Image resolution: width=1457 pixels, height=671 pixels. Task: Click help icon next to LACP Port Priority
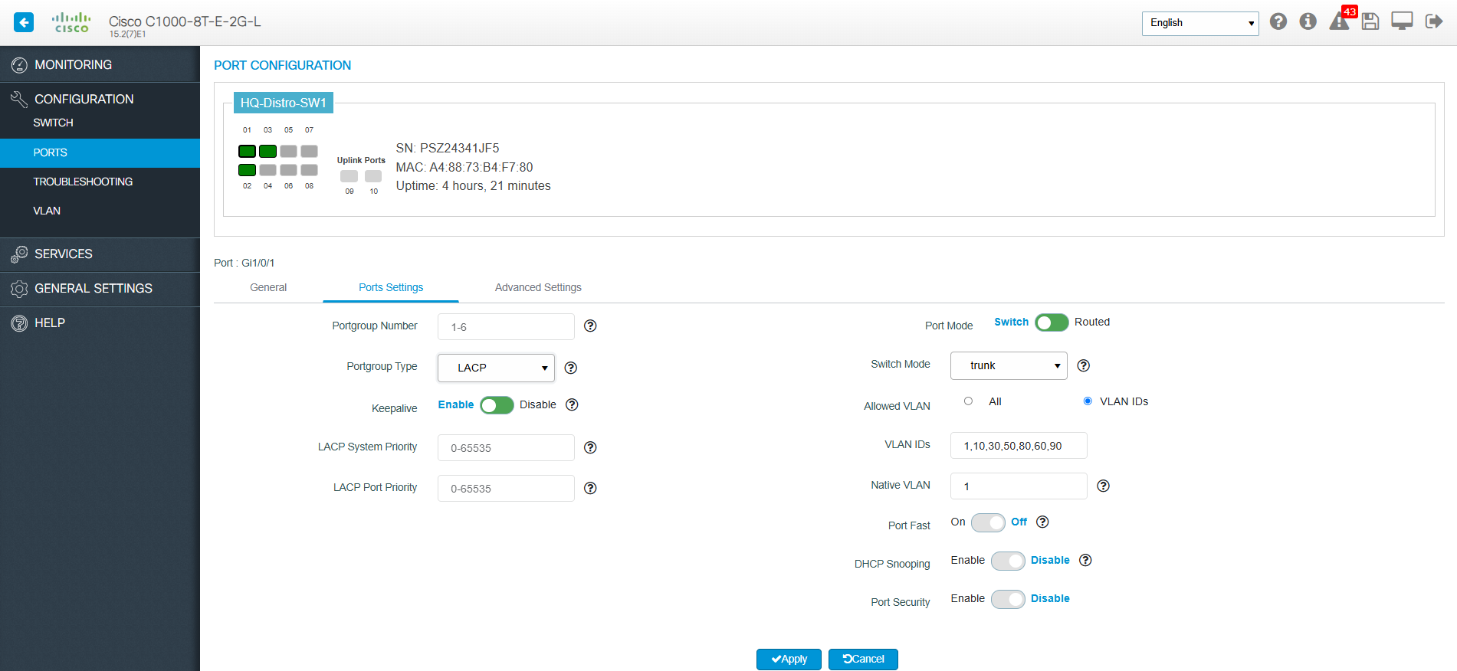(590, 488)
